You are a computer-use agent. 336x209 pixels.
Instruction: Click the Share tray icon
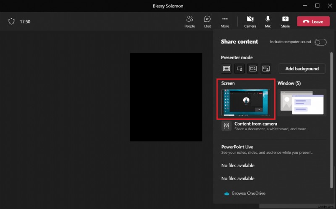pos(285,21)
